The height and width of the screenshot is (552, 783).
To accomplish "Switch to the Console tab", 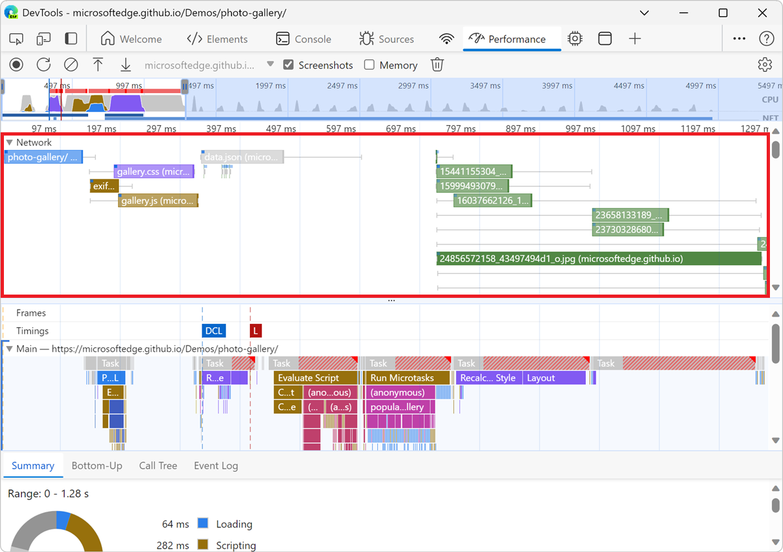I will click(303, 39).
